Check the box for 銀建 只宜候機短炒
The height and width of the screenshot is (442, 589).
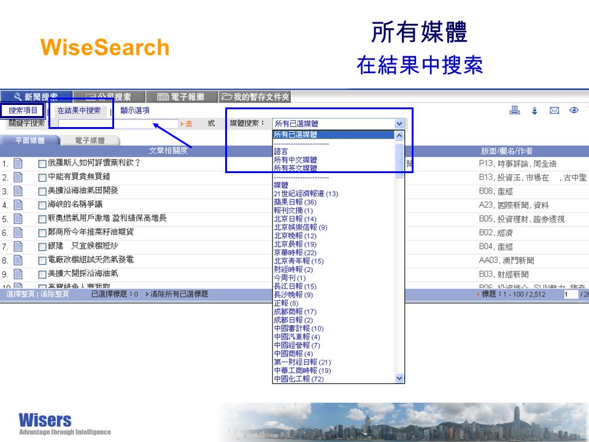tap(42, 247)
